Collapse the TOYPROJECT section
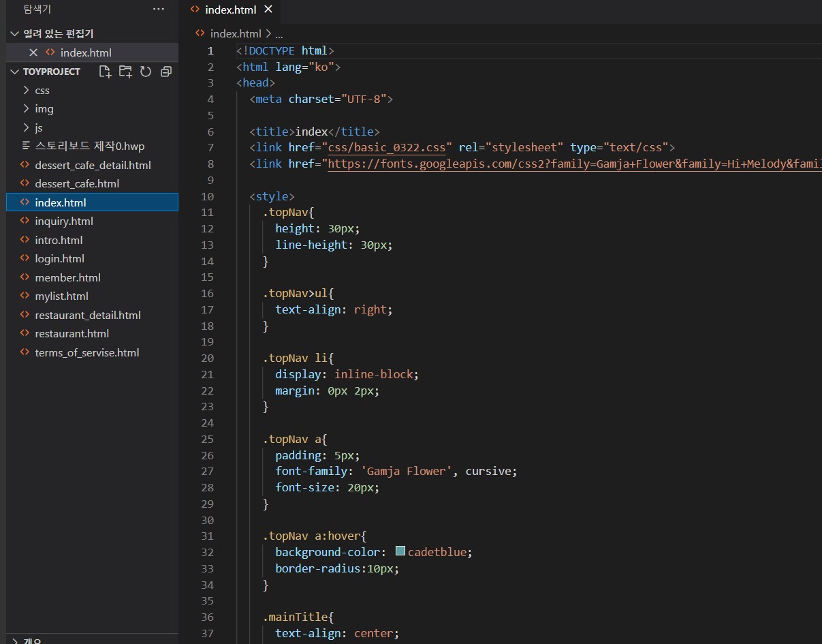822x644 pixels. 15,72
